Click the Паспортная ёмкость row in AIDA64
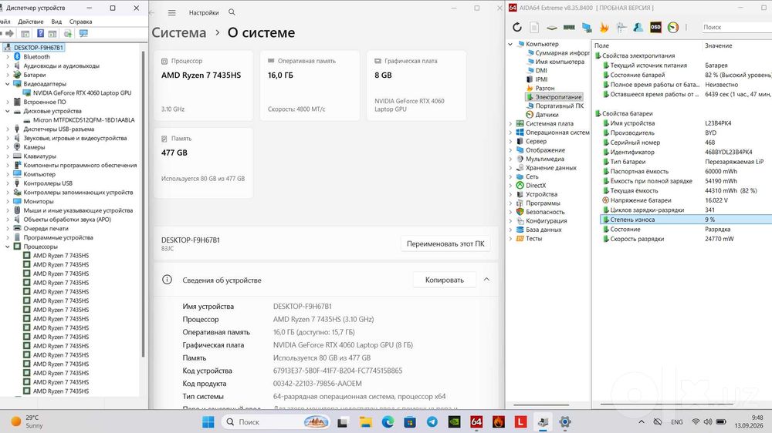The height and width of the screenshot is (433, 772). coord(686,172)
